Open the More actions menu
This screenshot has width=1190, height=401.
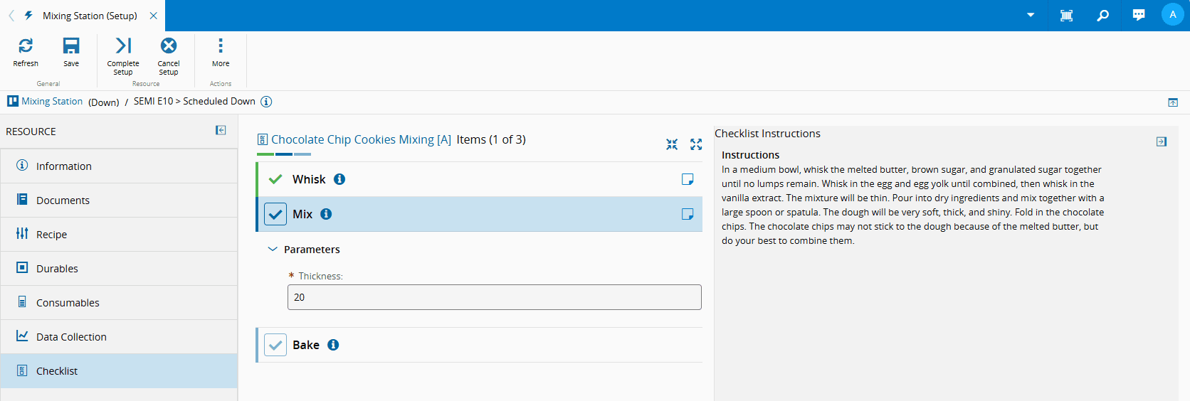[221, 46]
